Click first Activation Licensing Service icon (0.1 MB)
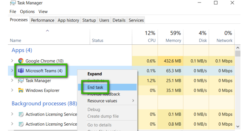 click(21, 114)
